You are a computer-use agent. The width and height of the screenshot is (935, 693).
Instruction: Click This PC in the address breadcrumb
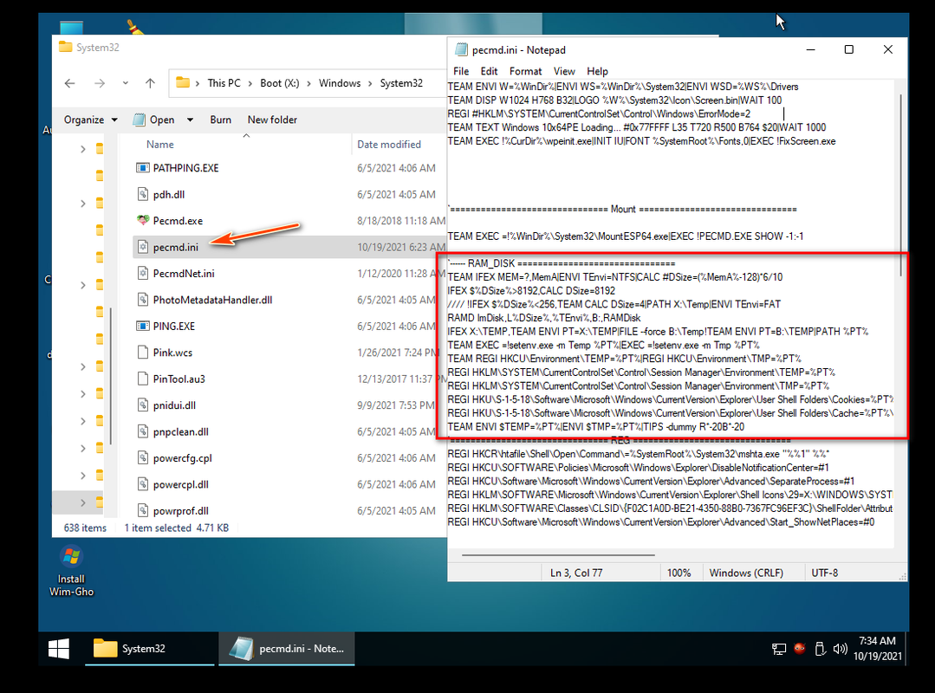(x=224, y=83)
